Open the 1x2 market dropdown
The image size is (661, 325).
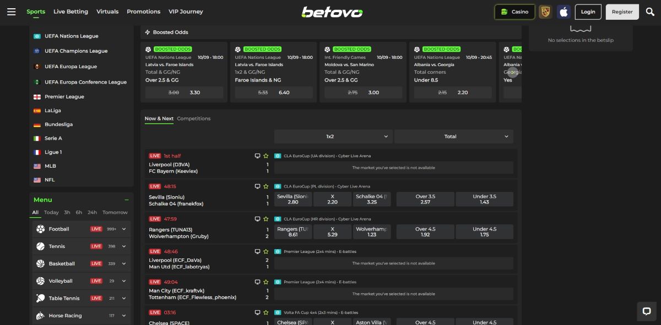click(333, 136)
